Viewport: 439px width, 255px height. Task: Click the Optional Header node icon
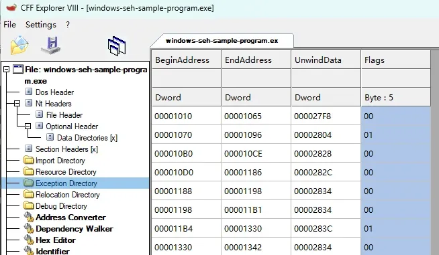click(x=39, y=126)
